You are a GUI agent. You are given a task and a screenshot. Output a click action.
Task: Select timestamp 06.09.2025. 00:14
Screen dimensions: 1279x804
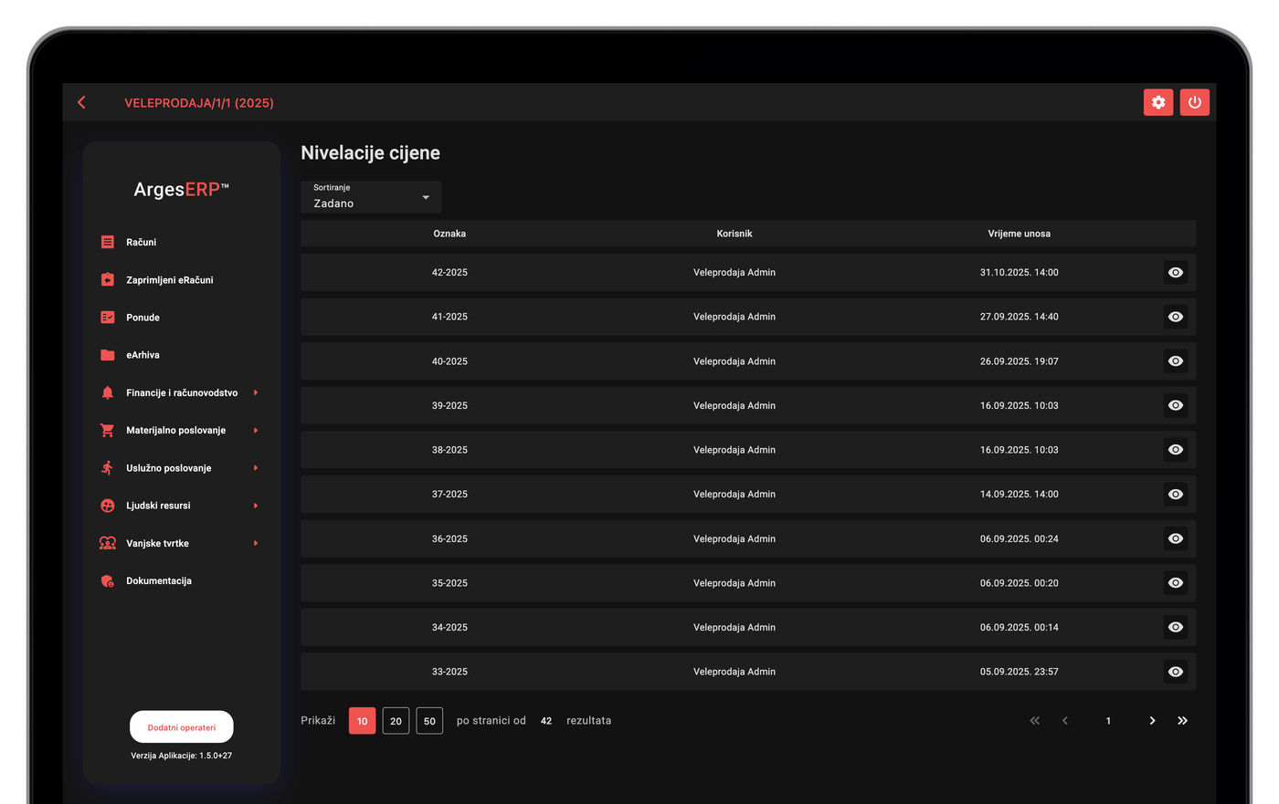(x=1020, y=627)
